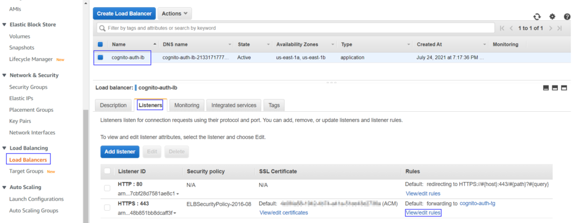Screen dimensions: 573x223
Task: Open Lifecycle Manager in the sidebar
Action: click(31, 59)
